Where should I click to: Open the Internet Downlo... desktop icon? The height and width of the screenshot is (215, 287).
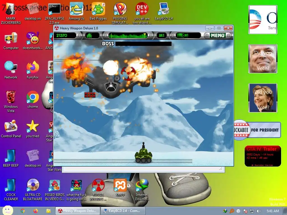pyautogui.click(x=142, y=190)
